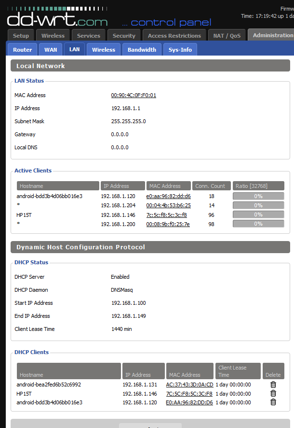This screenshot has width=294, height=428.
Task: Open the Setup main tab
Action: [21, 36]
